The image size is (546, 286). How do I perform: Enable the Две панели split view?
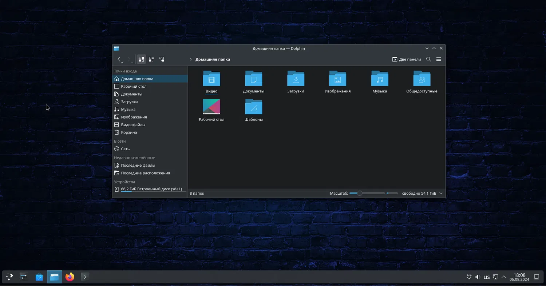pyautogui.click(x=406, y=59)
